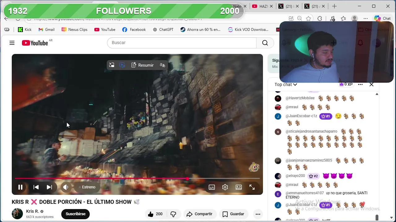Open the Gmail bookmark
This screenshot has width=396, height=222.
point(46,30)
